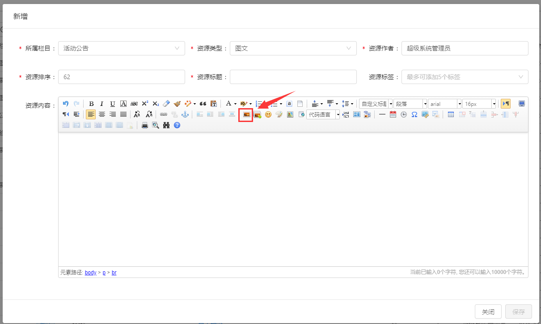This screenshot has width=541, height=324.
Task: Open the scrawl palette drawing tool
Action: pyautogui.click(x=279, y=114)
